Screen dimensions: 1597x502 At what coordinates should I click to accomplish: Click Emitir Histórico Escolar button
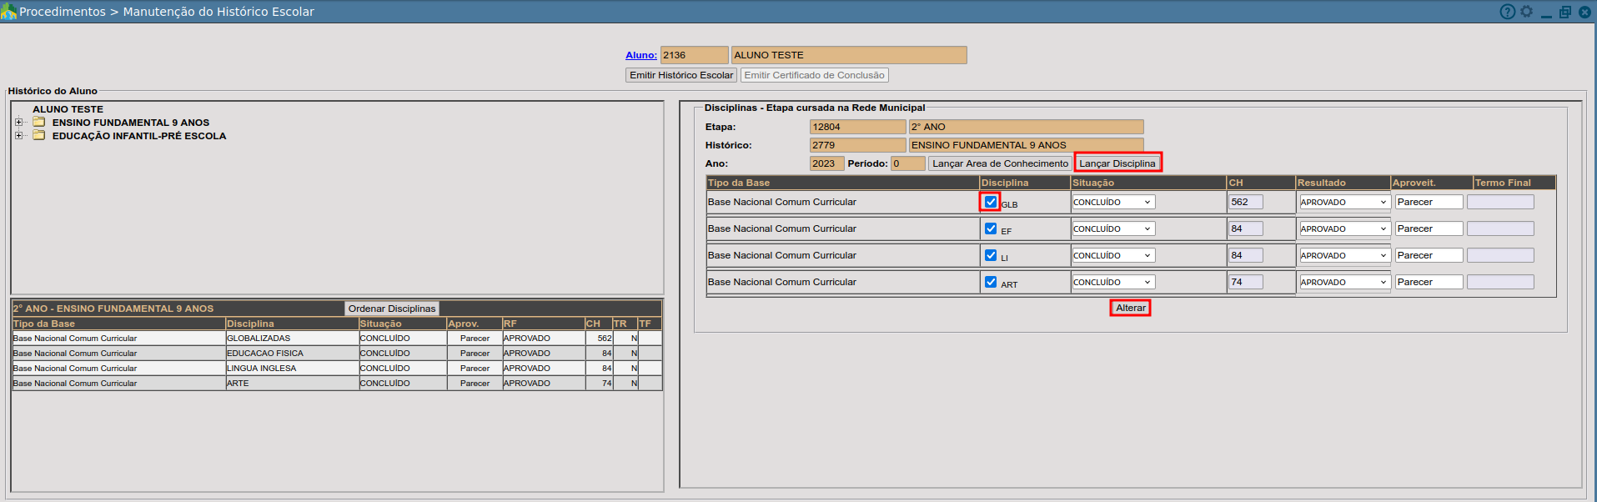[681, 75]
